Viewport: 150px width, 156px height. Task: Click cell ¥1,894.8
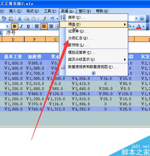click(x=81, y=104)
